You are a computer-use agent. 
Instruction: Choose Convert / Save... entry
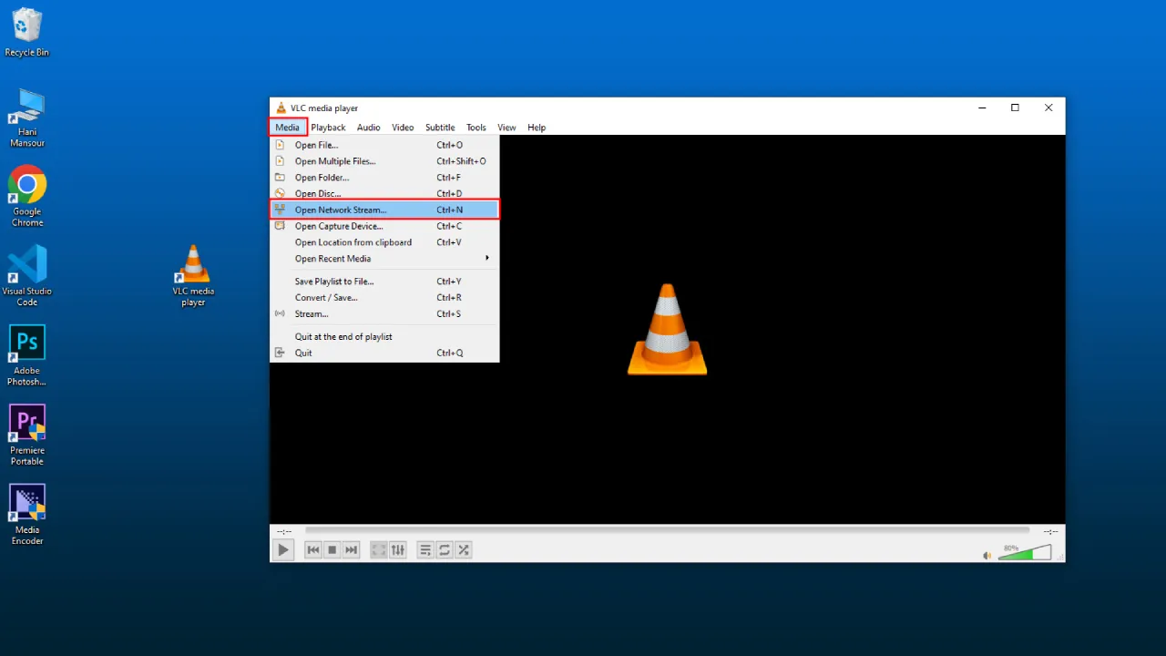(x=384, y=298)
